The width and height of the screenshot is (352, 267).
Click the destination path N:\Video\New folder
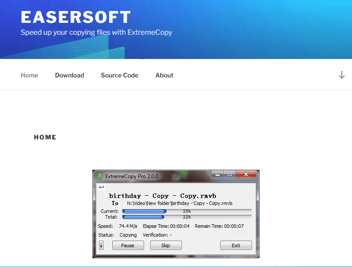[x=180, y=203]
